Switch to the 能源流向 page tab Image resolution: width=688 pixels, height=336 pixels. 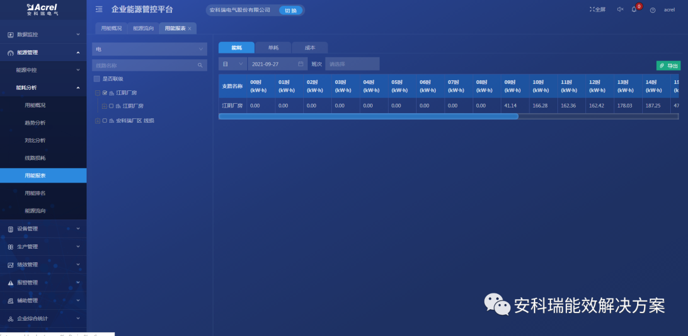coord(143,29)
